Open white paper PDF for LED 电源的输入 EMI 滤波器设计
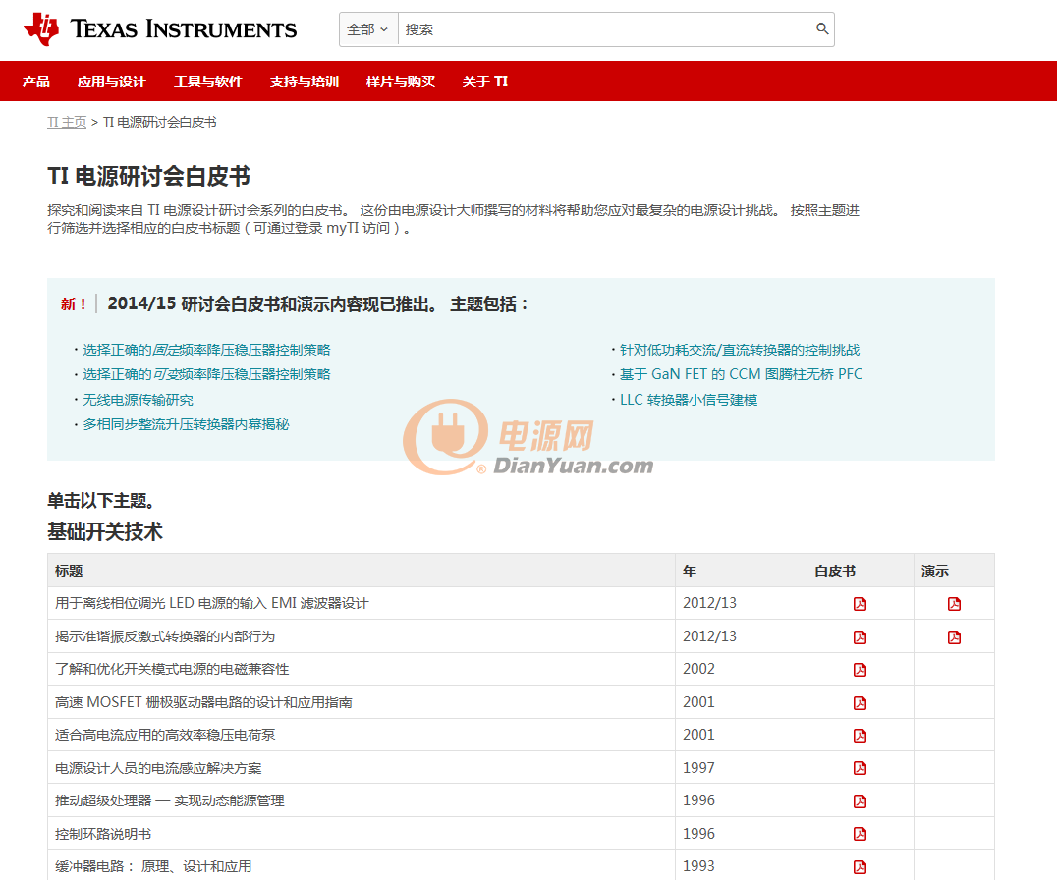1057x880 pixels. pos(861,604)
